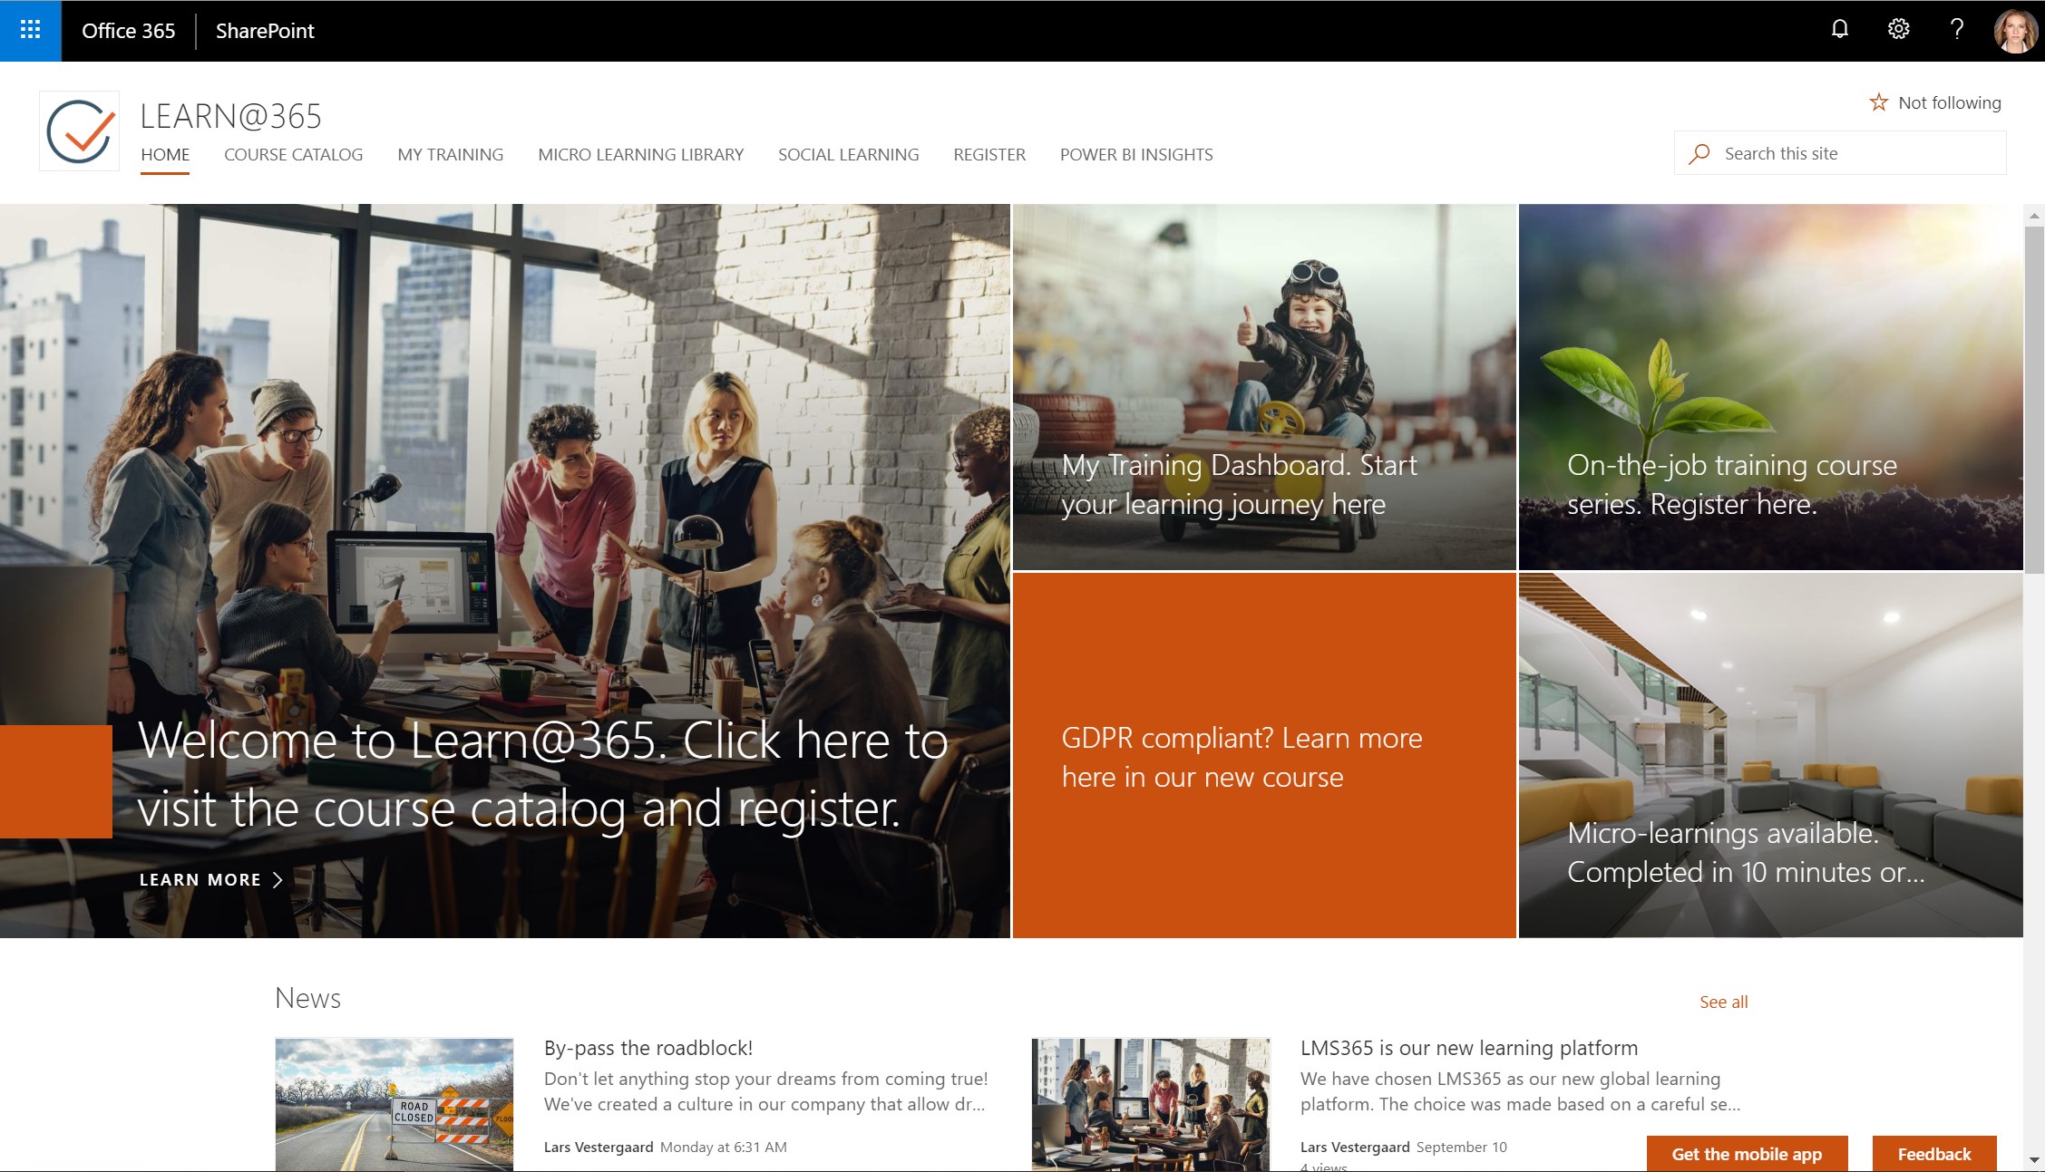Open By-pass the roadblock! news title

(648, 1048)
